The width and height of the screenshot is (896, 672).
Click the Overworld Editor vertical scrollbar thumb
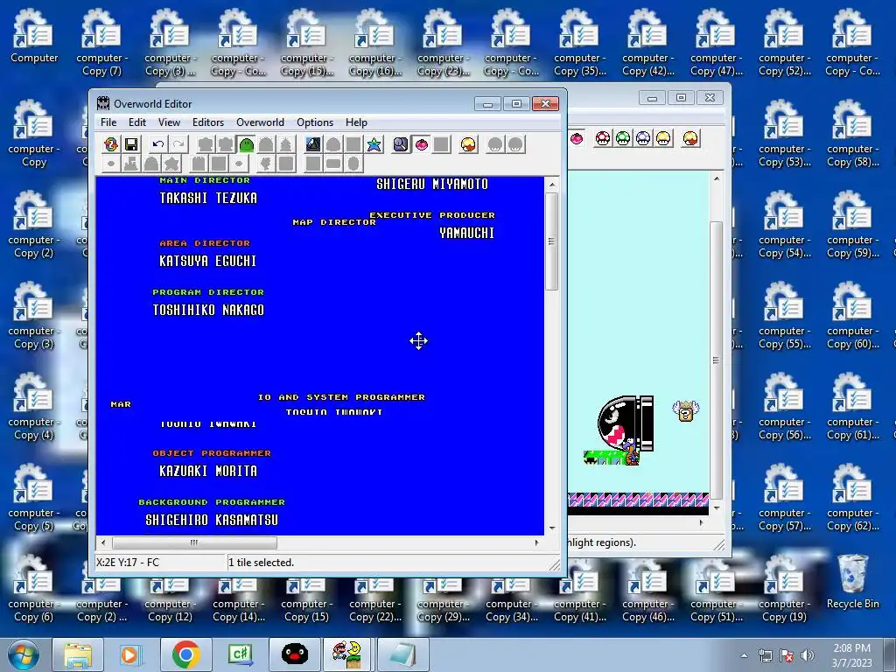point(552,241)
